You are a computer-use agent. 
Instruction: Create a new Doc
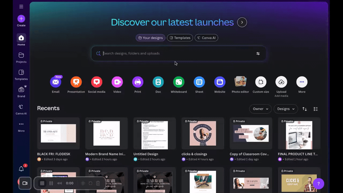(x=158, y=82)
